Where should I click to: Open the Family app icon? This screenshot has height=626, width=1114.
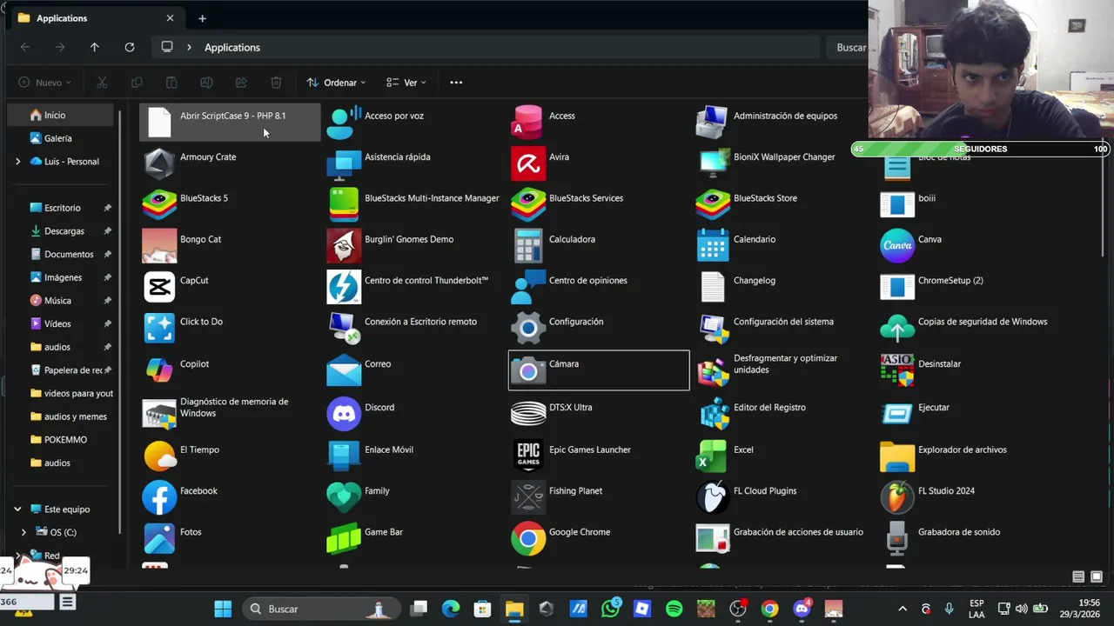coord(344,497)
